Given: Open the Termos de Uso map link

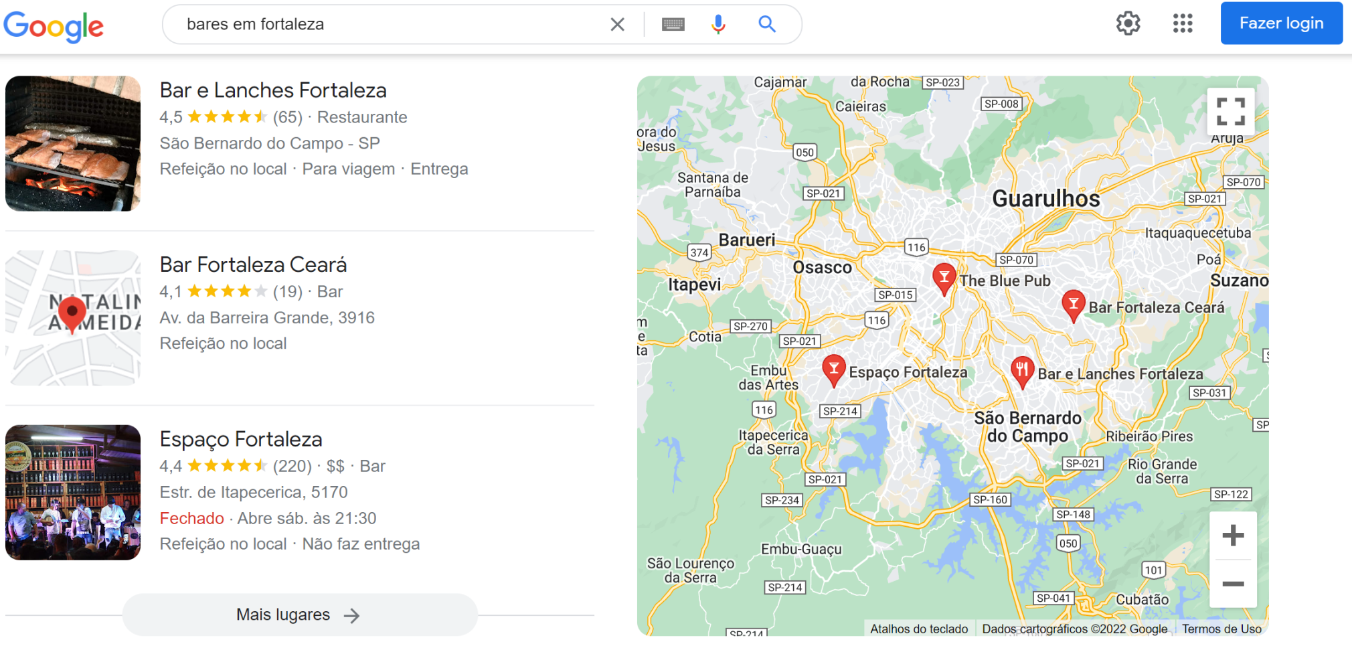Looking at the screenshot, I should [1221, 629].
